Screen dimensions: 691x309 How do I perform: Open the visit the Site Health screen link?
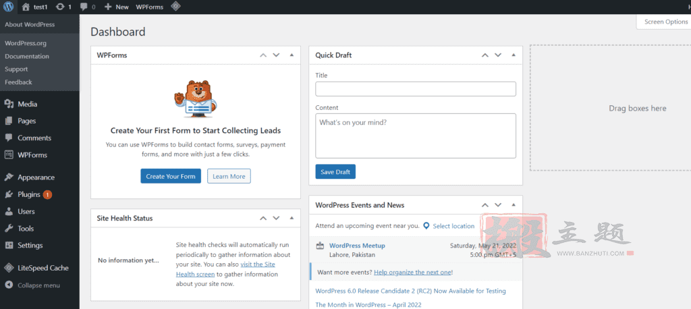point(225,269)
